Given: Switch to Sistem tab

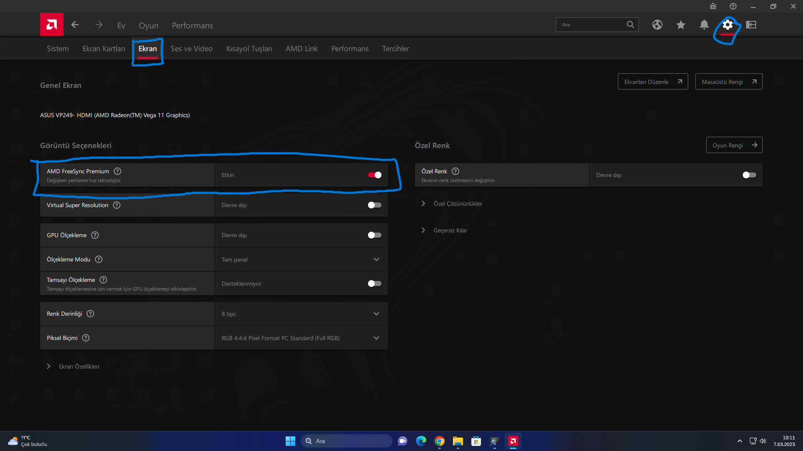Looking at the screenshot, I should pyautogui.click(x=58, y=48).
